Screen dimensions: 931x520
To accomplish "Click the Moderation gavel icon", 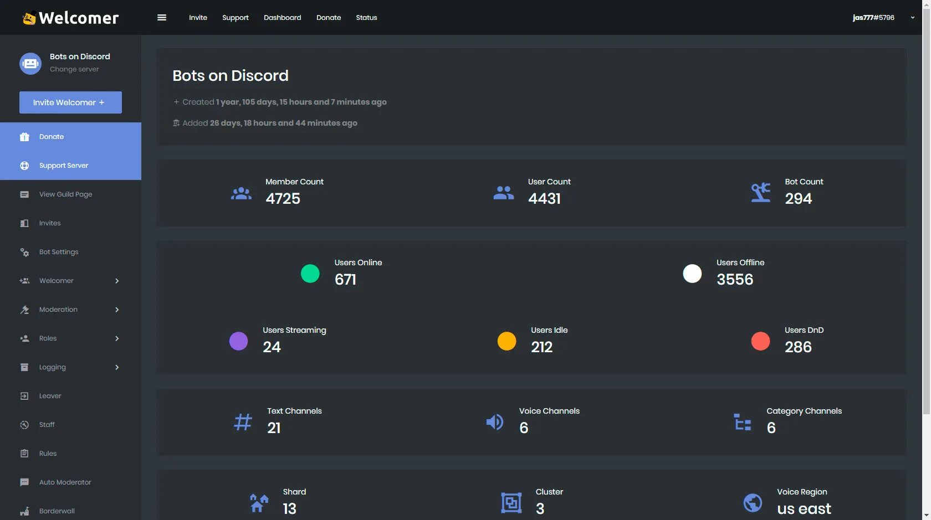I will [x=24, y=310].
